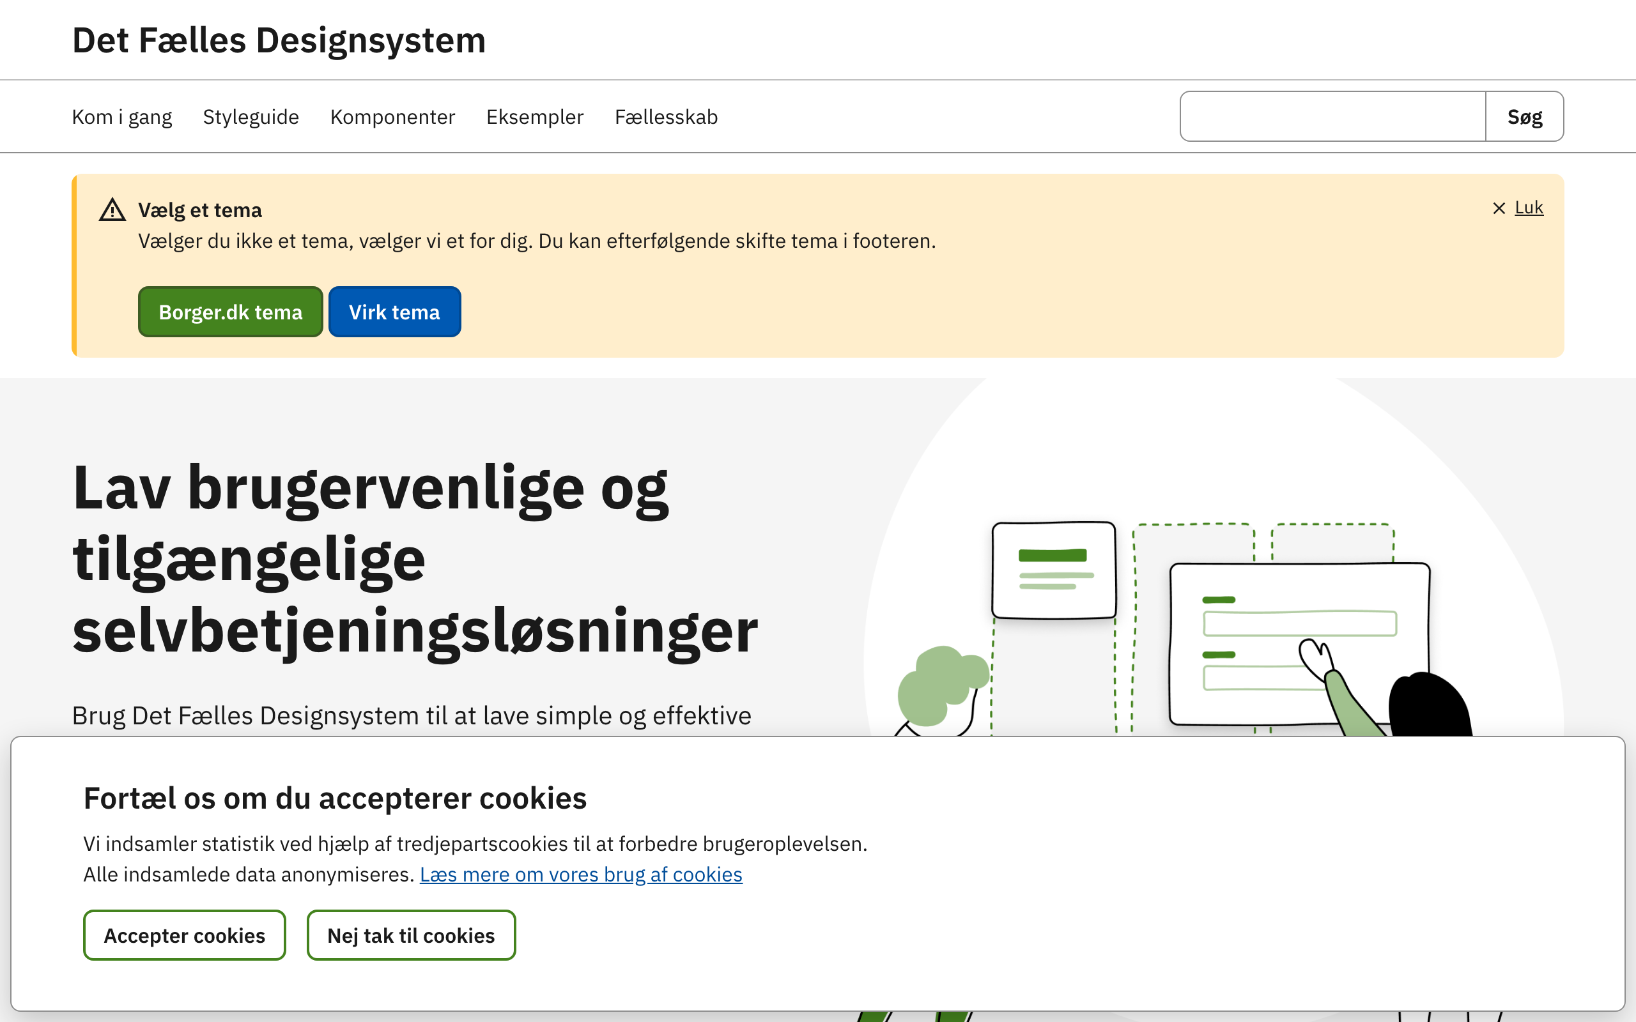Select Eksempler in the navigation bar
Screen dimensions: 1636x1022
click(x=535, y=117)
